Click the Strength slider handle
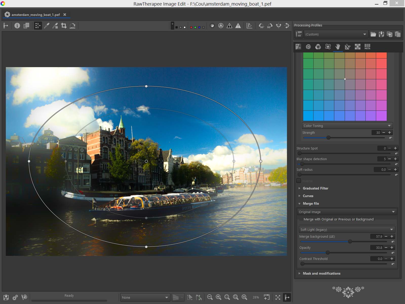This screenshot has height=304, width=405. click(329, 138)
